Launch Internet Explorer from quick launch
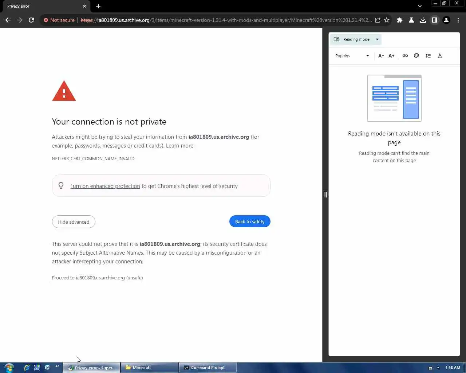This screenshot has width=466, height=373. tap(27, 368)
